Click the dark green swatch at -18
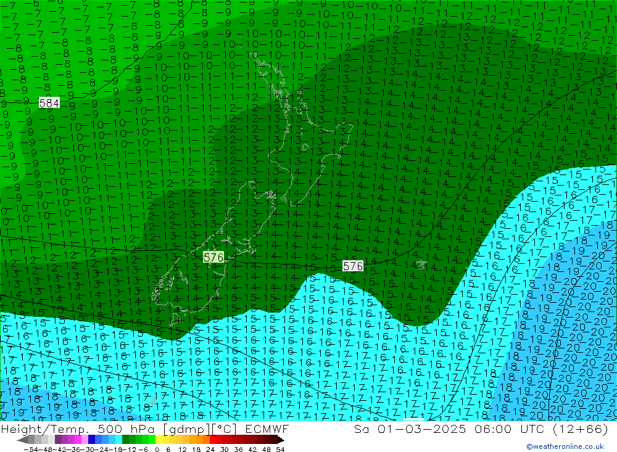 (x=125, y=440)
